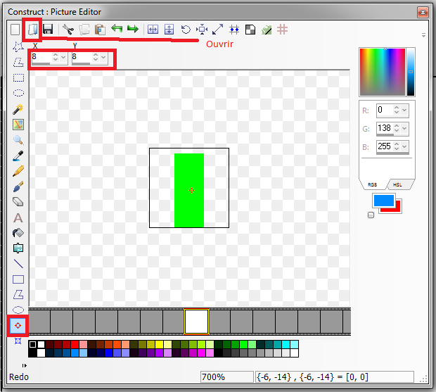Select the eraser tool
This screenshot has height=392, width=436.
(x=18, y=202)
